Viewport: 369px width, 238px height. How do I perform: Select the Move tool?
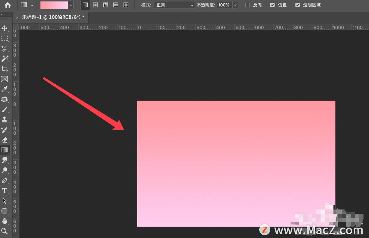click(5, 29)
